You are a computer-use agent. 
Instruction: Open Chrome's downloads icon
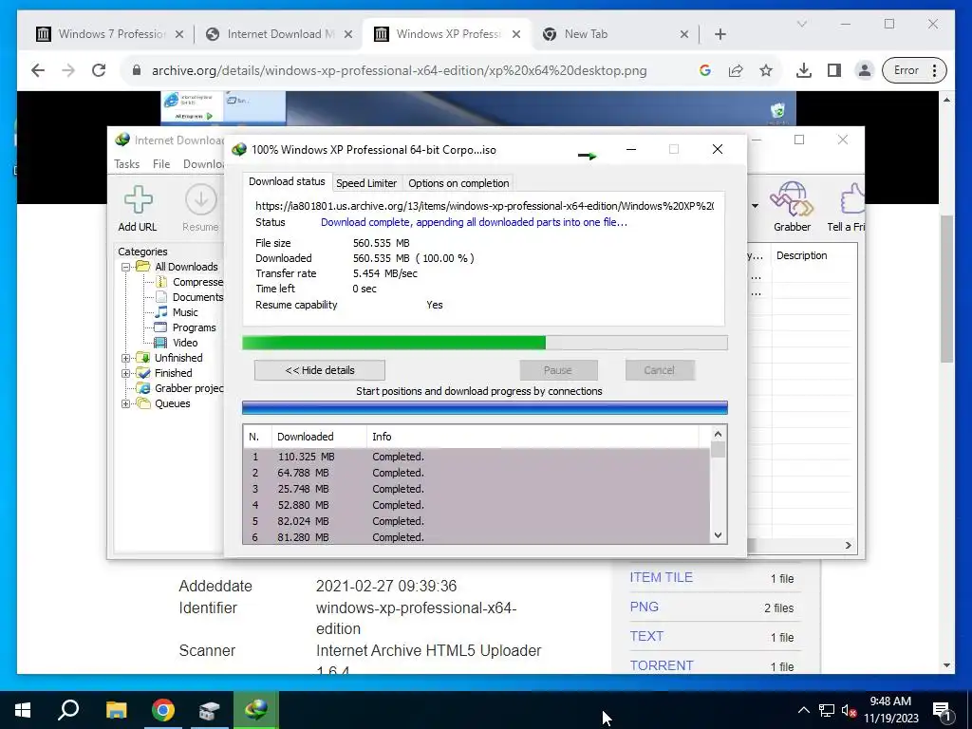(803, 70)
